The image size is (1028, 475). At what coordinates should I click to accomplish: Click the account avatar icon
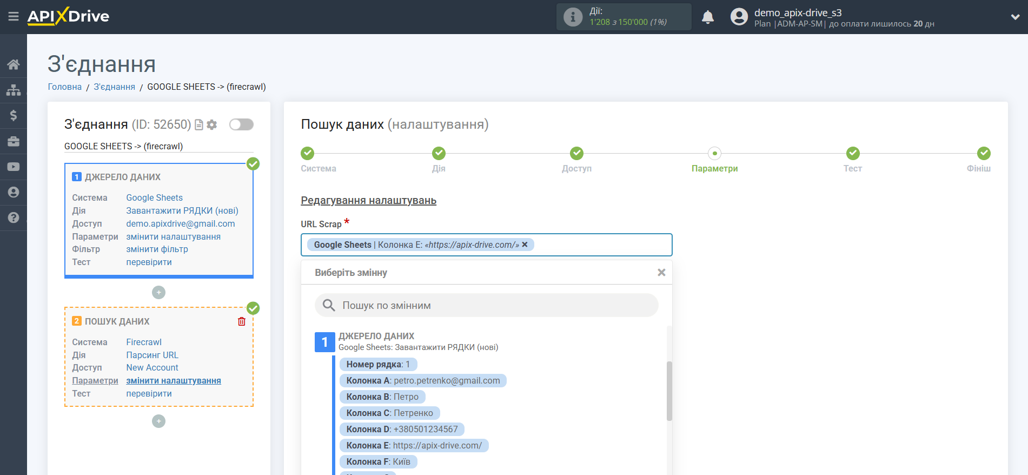(x=739, y=17)
